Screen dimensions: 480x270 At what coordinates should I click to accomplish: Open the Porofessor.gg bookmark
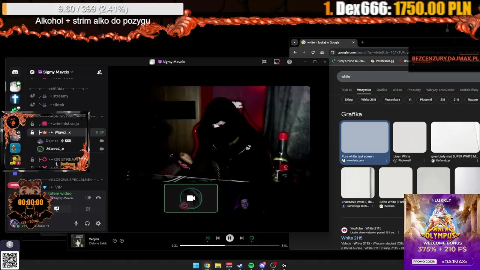tap(382, 61)
